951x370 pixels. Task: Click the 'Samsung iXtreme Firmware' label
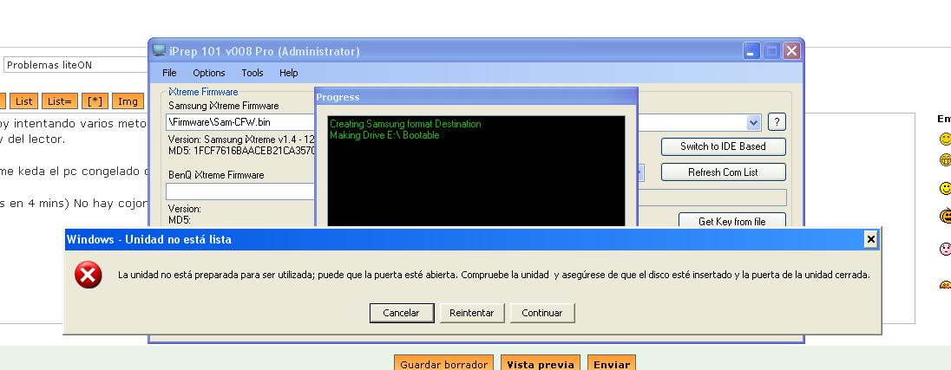pyautogui.click(x=223, y=106)
